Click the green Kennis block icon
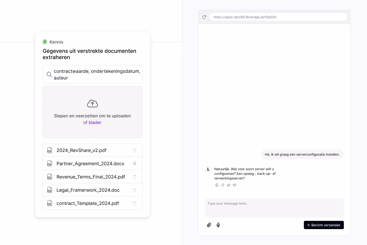Image resolution: width=367 pixels, height=245 pixels. coord(45,42)
